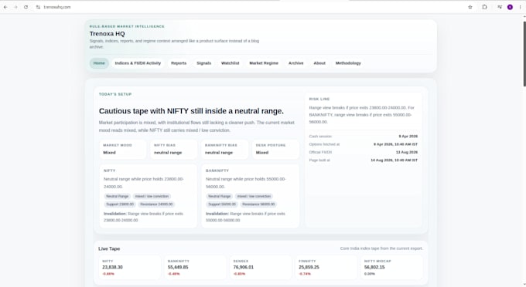
Task: Click the NIFTY MIDCAP 56,802.15 card
Action: [x=392, y=268]
